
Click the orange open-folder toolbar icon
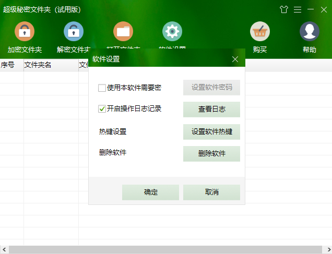(123, 32)
